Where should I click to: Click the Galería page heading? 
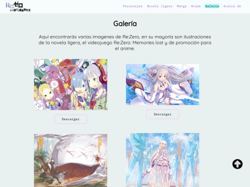125,24
